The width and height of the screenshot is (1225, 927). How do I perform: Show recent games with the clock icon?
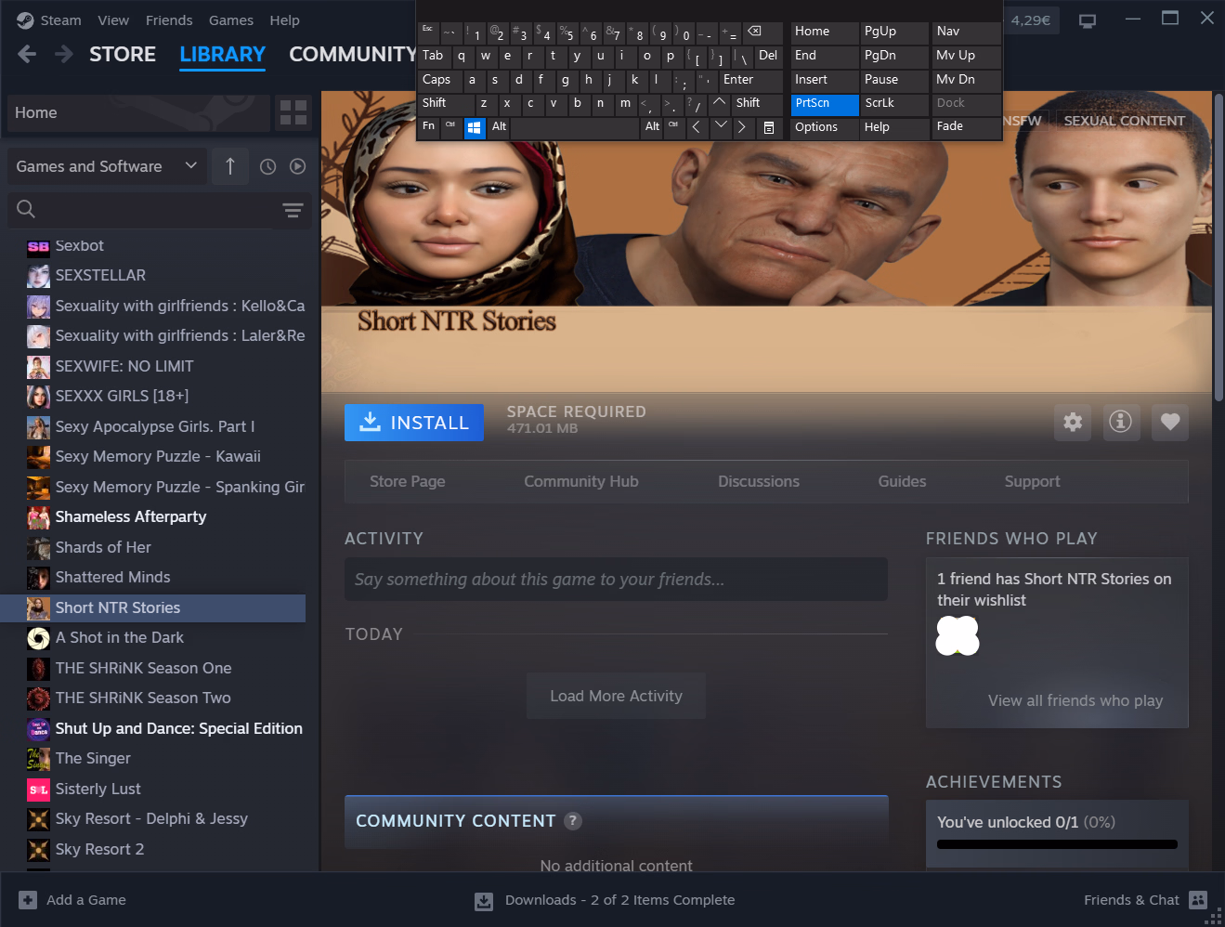[267, 166]
